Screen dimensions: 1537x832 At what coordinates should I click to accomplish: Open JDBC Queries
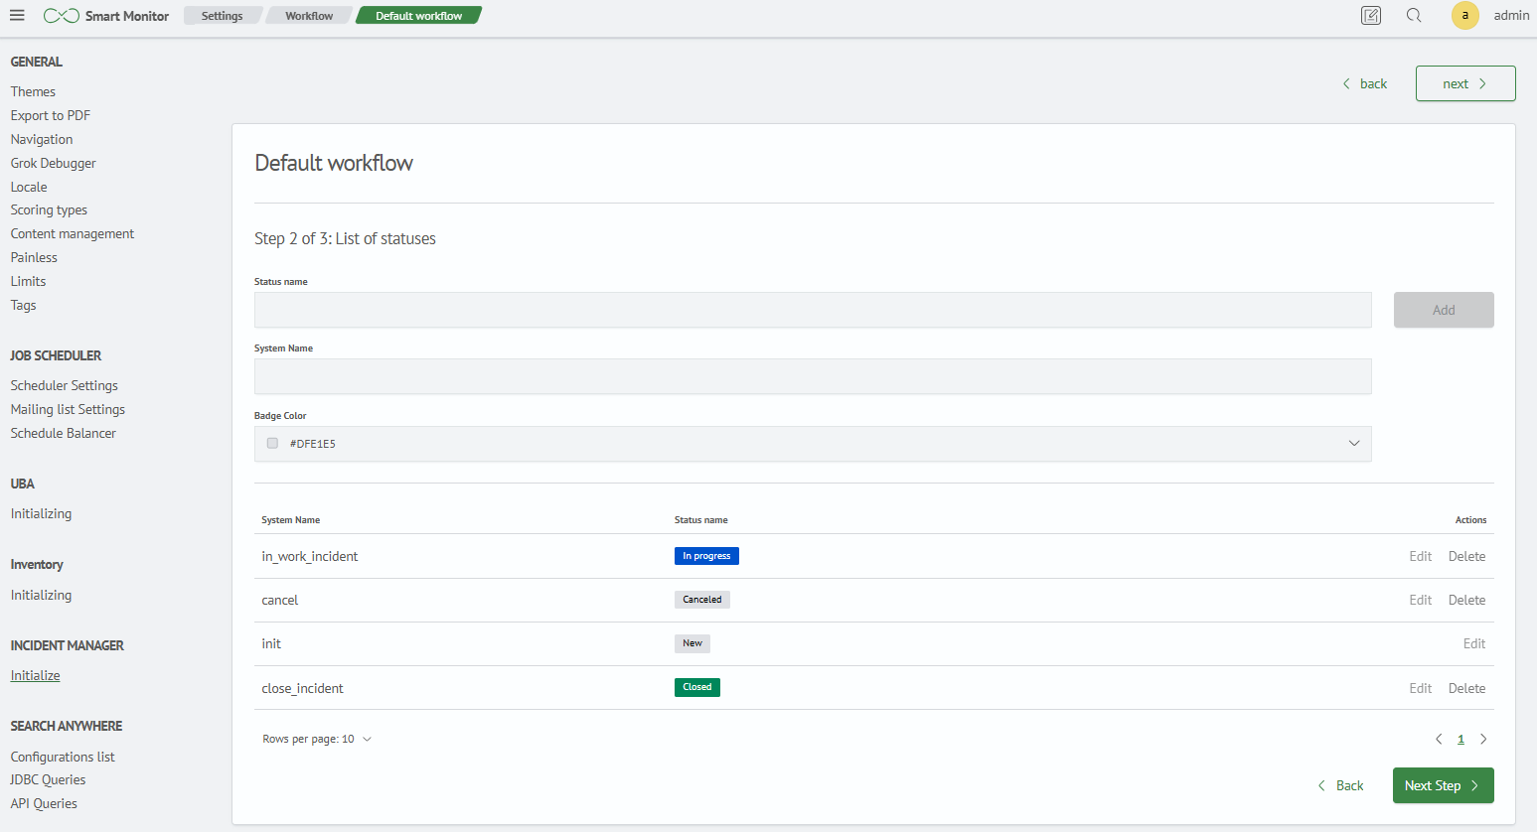click(x=48, y=779)
